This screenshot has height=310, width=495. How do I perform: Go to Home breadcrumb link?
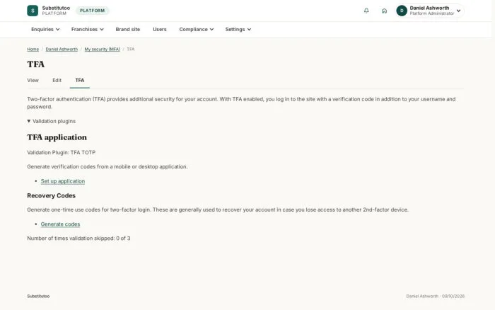pyautogui.click(x=33, y=50)
